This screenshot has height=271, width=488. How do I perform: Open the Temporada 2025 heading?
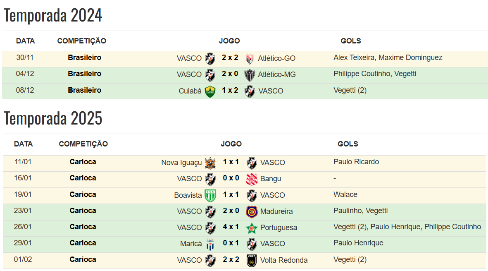pyautogui.click(x=53, y=119)
